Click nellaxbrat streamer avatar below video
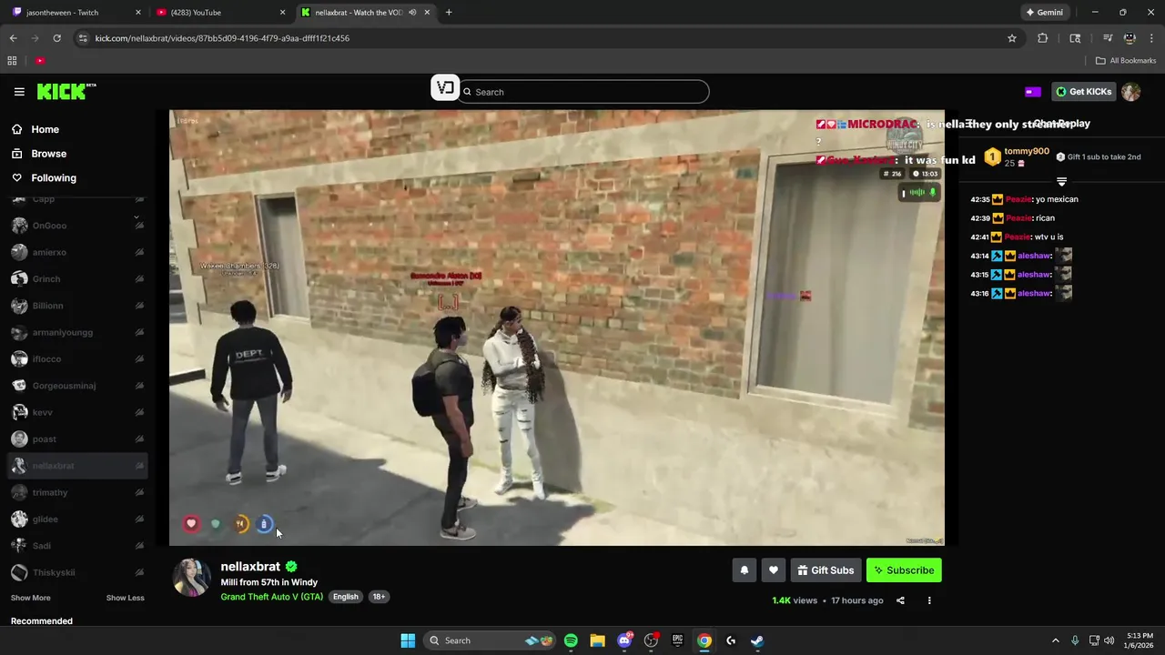Screen dimensions: 1165x655 (x=192, y=578)
